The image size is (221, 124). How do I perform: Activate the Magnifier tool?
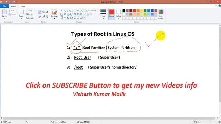pos(47,17)
